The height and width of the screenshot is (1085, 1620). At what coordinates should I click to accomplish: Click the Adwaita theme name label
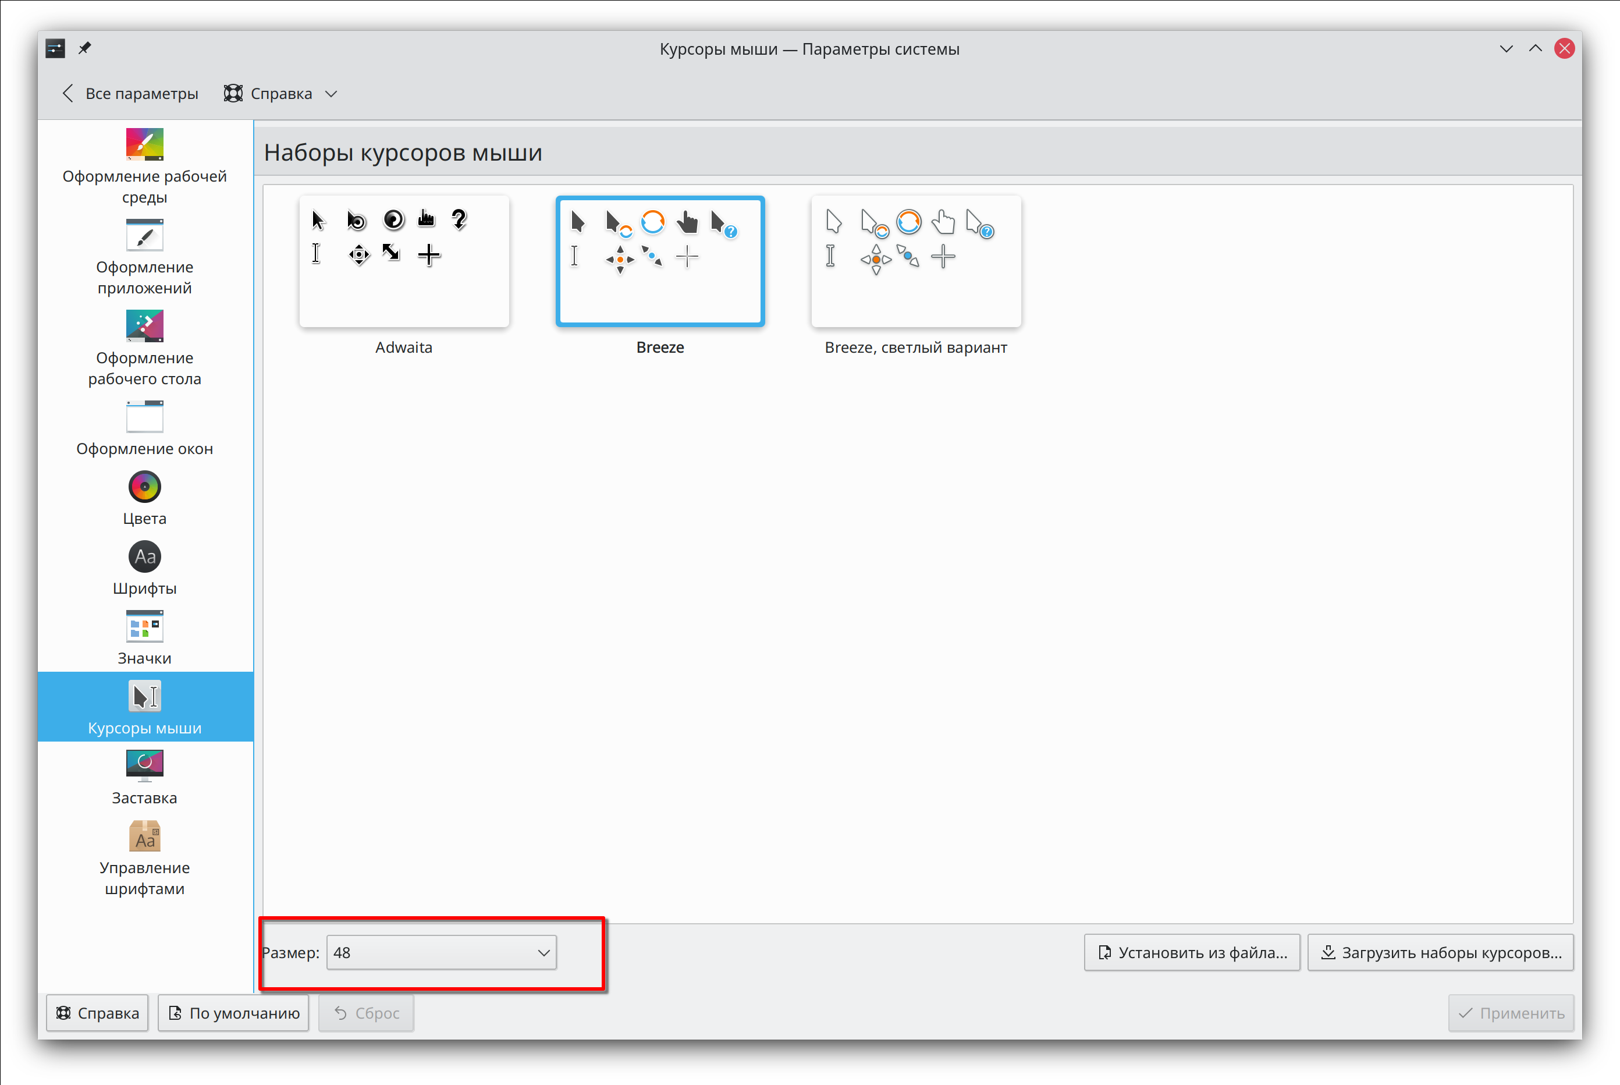pyautogui.click(x=404, y=348)
